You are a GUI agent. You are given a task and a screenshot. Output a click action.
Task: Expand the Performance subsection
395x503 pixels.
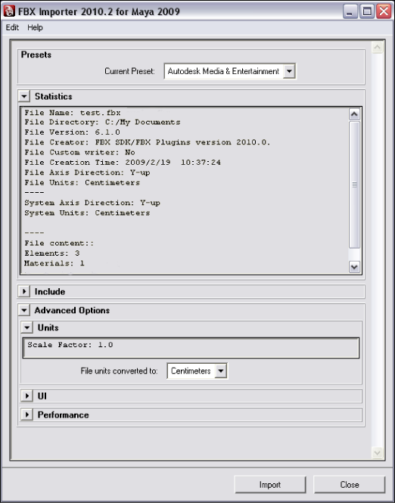27,415
